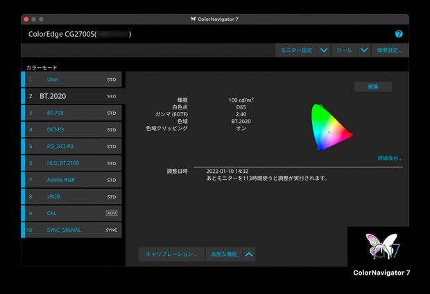Click the 色域クリッピング label
The height and width of the screenshot is (294, 430).
pyautogui.click(x=166, y=128)
